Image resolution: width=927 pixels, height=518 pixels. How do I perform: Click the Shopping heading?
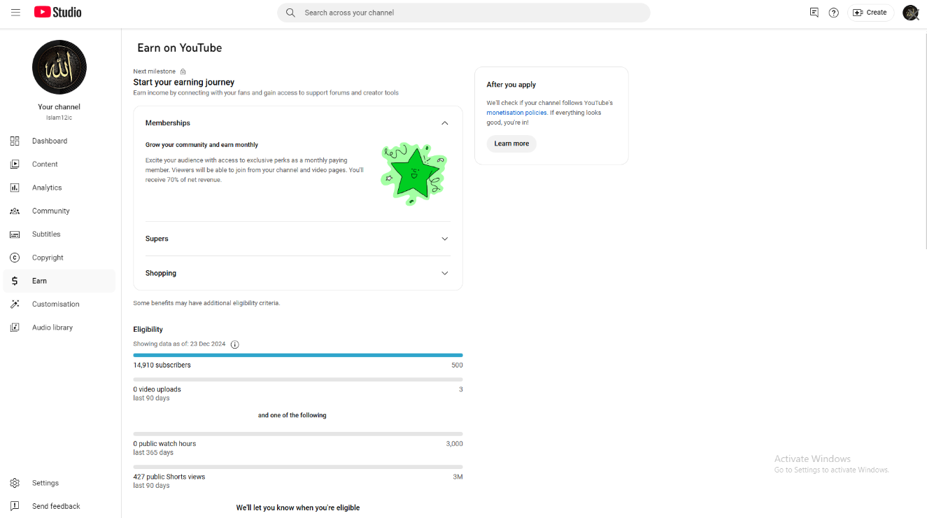click(161, 273)
